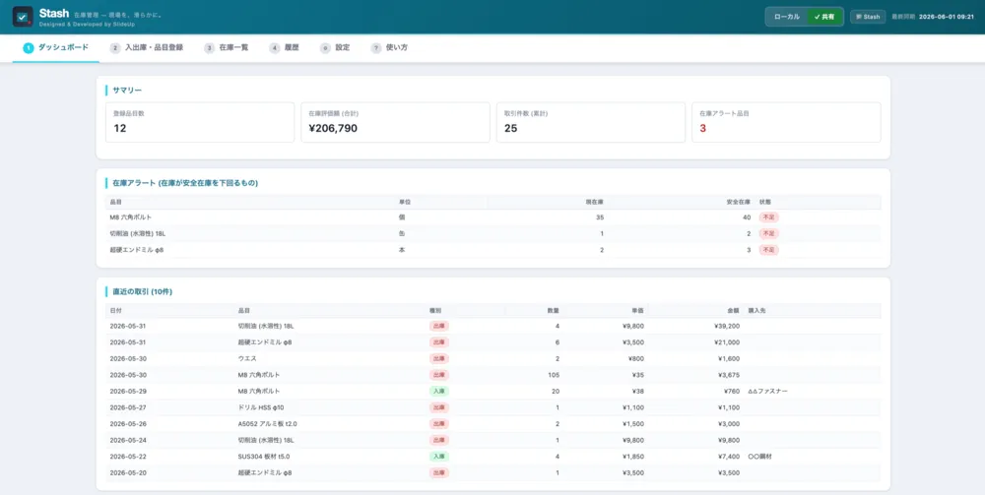The height and width of the screenshot is (495, 985).
Task: Click unit price ¥38
Action: pos(637,391)
